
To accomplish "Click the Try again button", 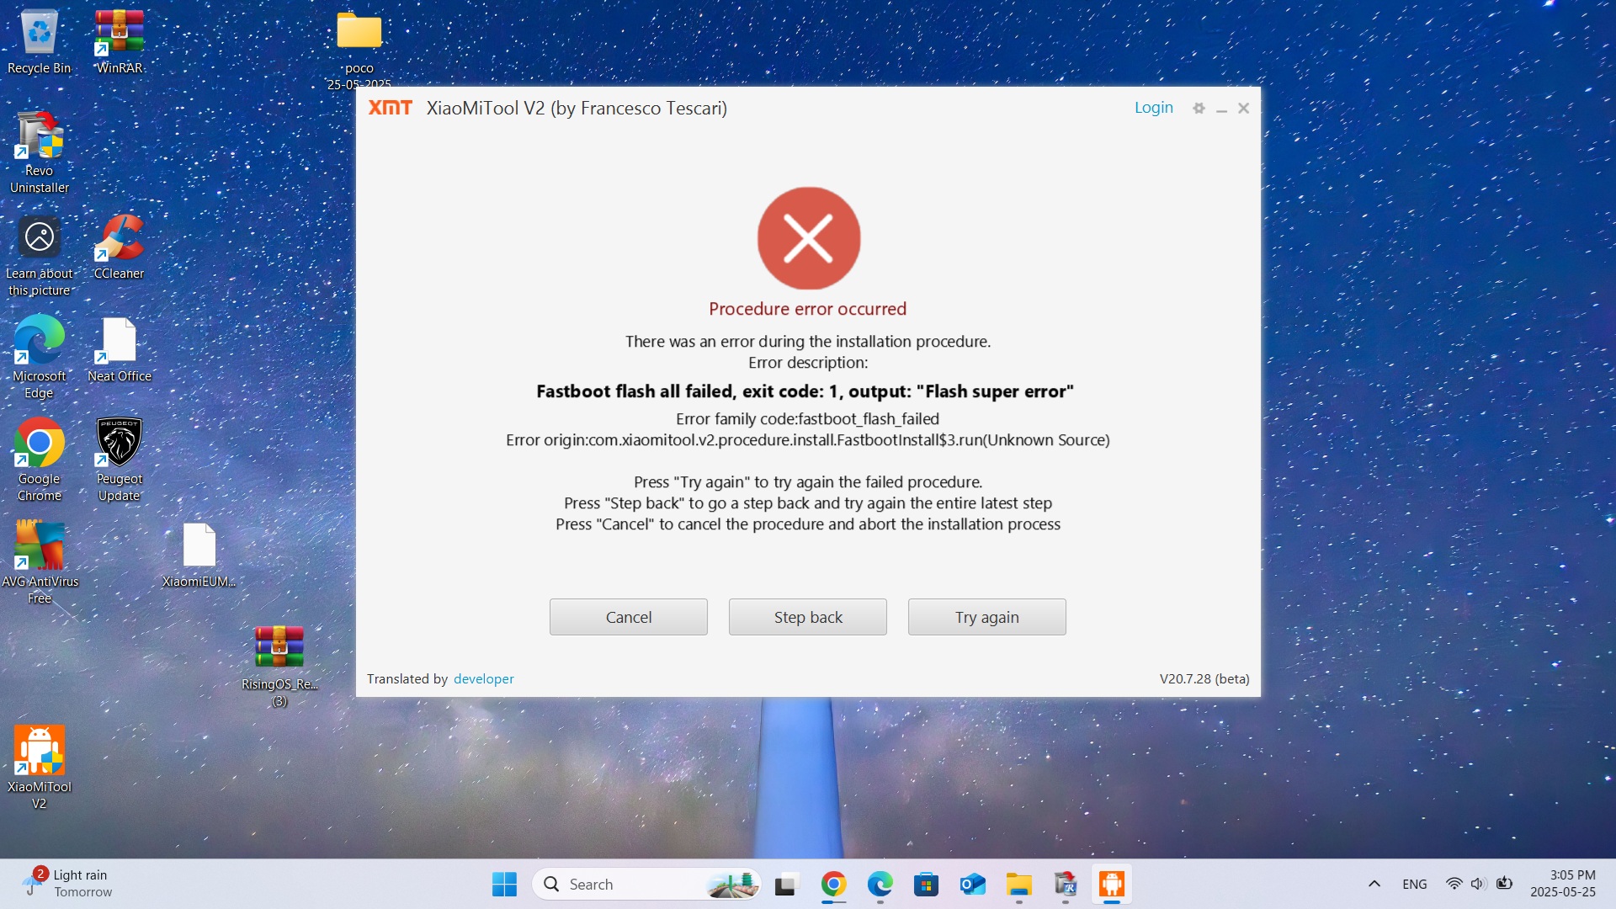I will click(x=986, y=617).
